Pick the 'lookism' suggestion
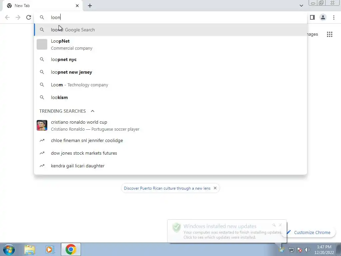The width and height of the screenshot is (341, 256). coord(170,97)
